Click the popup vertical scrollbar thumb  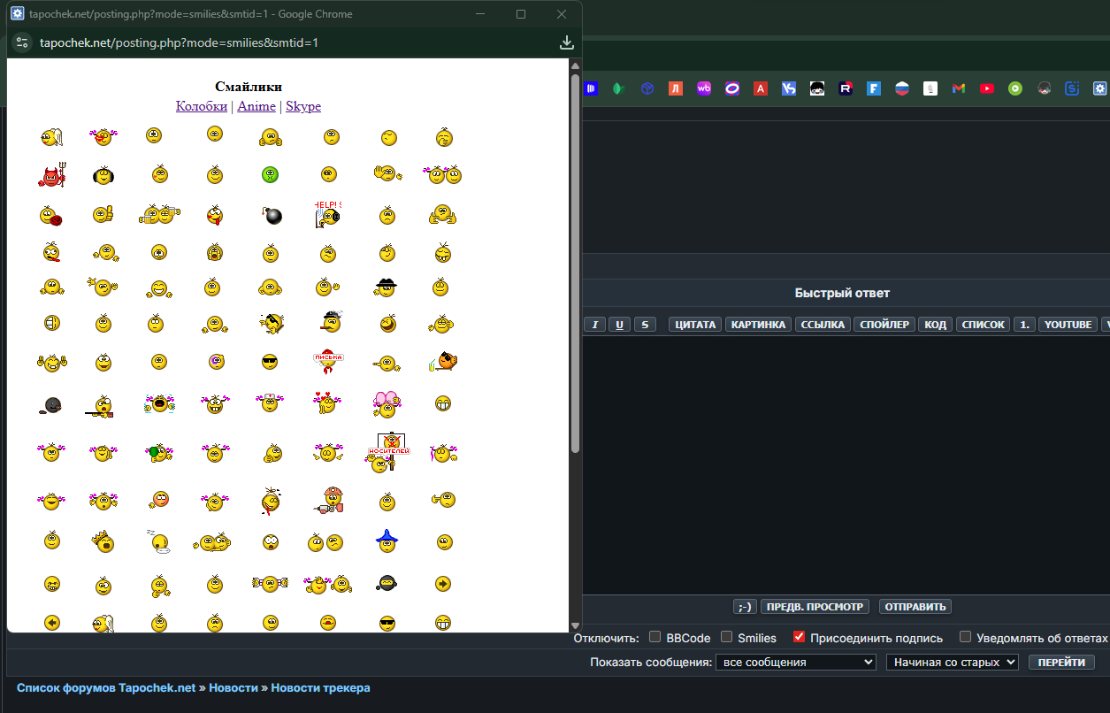click(575, 264)
